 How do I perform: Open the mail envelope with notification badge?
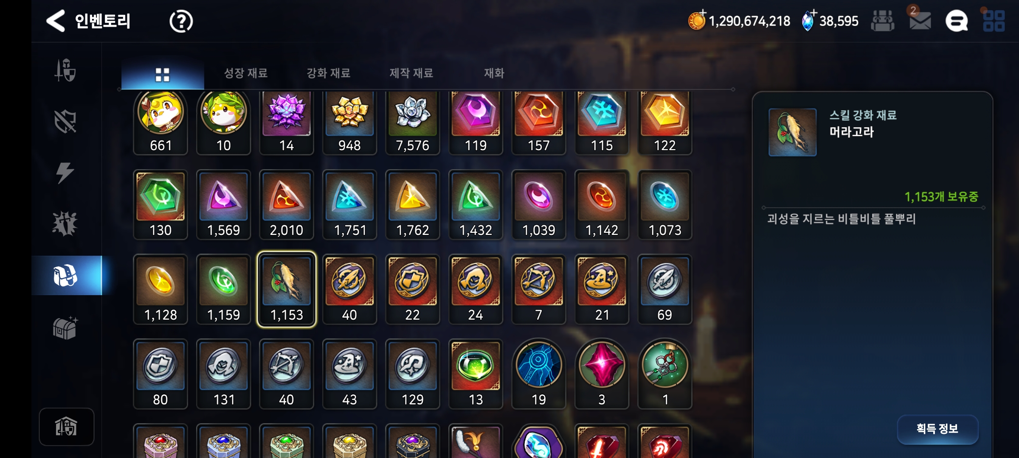coord(920,19)
